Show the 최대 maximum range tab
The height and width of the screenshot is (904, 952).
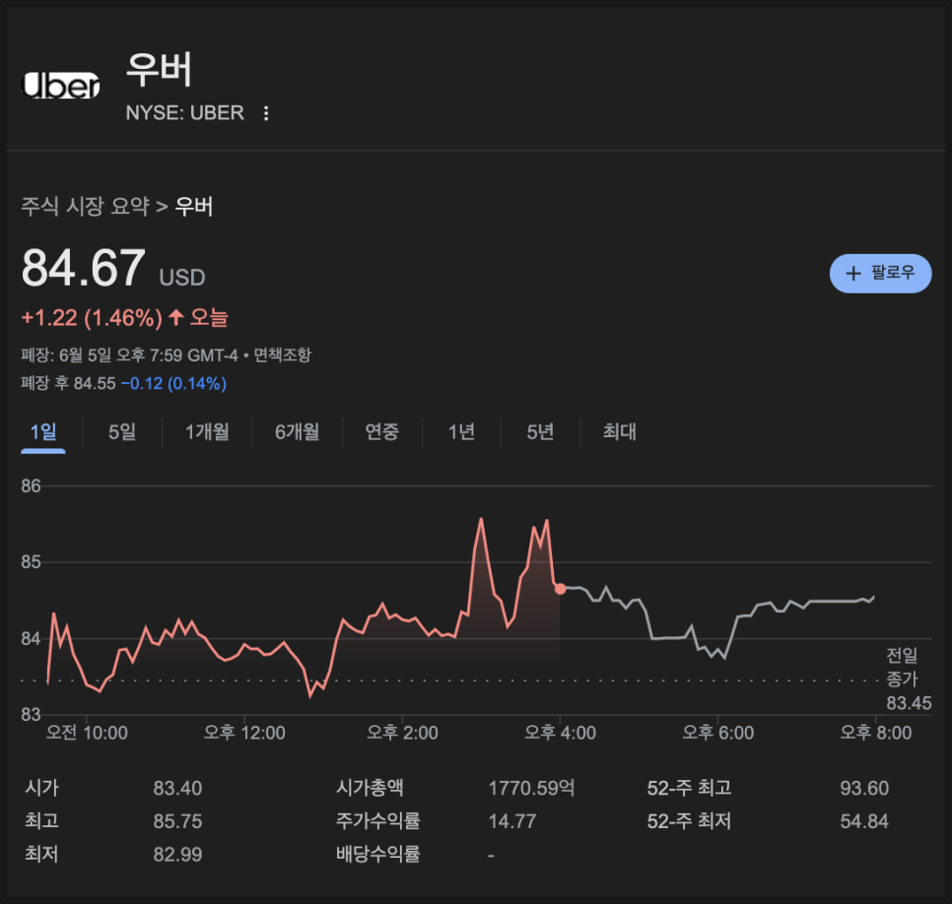pyautogui.click(x=619, y=432)
